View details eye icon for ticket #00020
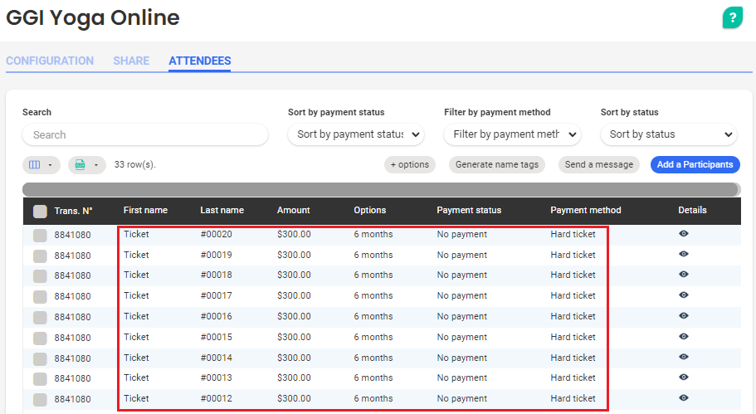Viewport: 756px width, 414px height. pyautogui.click(x=684, y=234)
